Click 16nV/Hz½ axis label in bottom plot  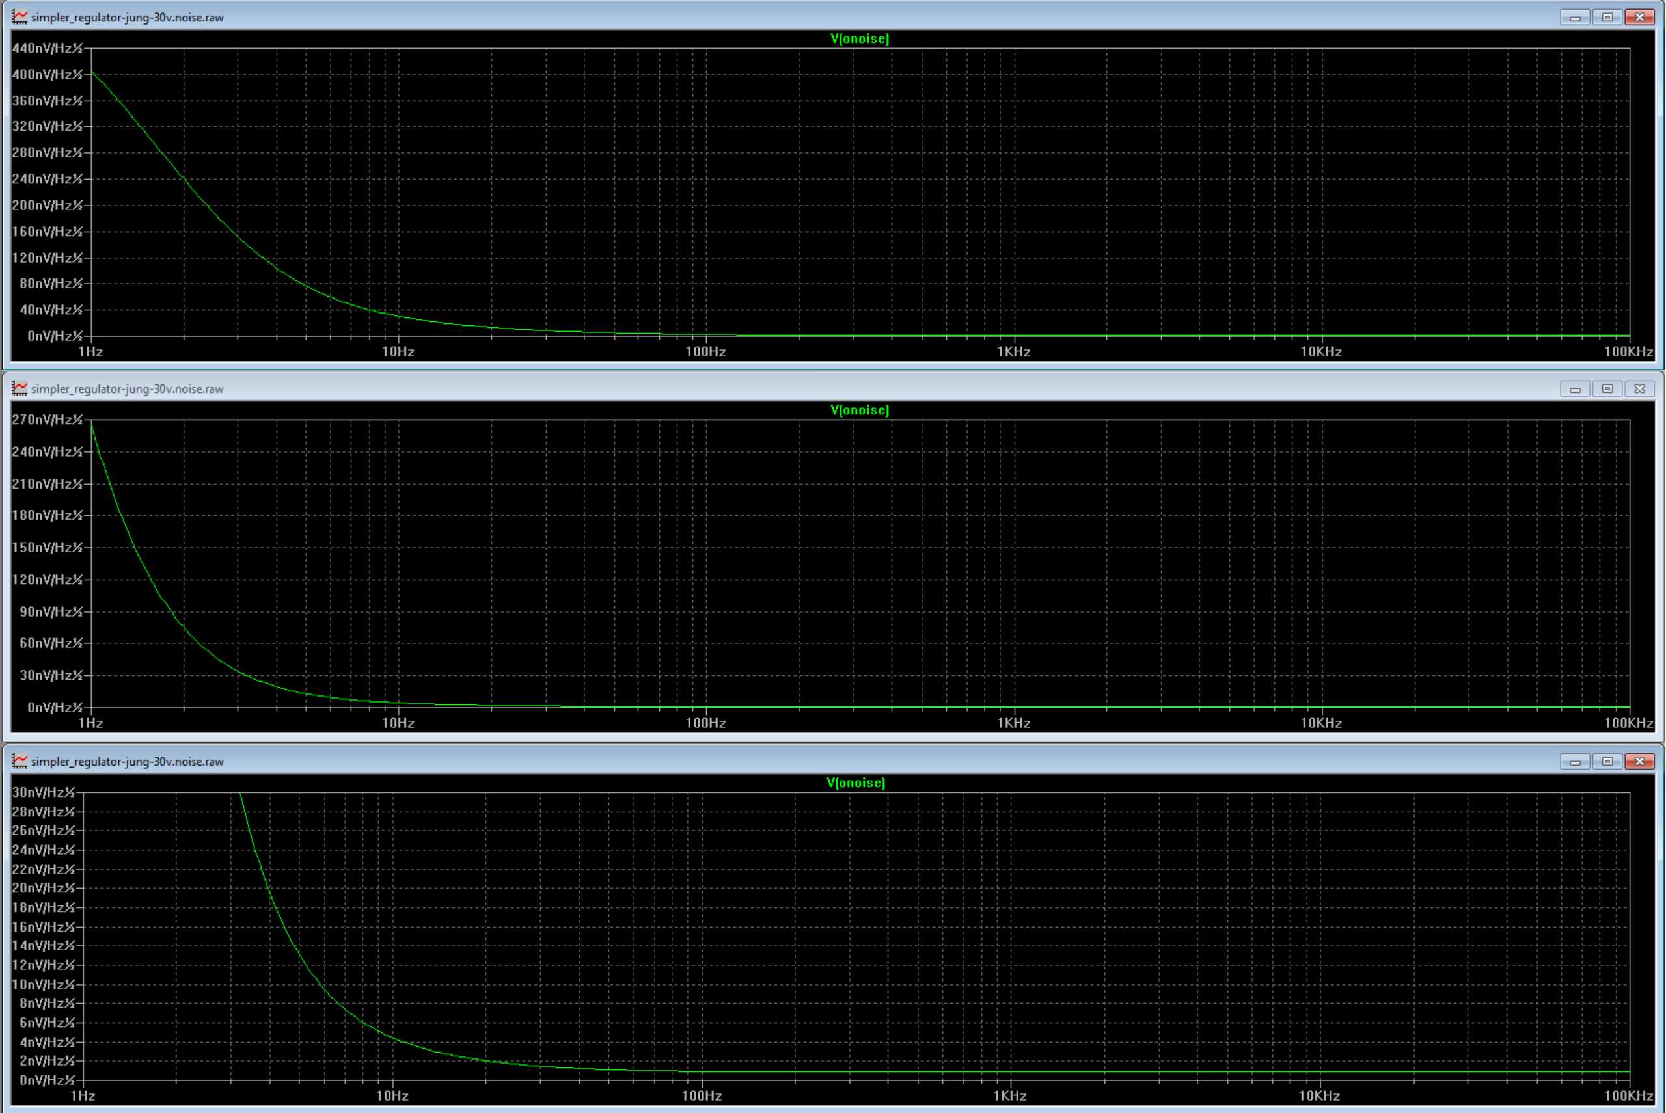coord(44,927)
